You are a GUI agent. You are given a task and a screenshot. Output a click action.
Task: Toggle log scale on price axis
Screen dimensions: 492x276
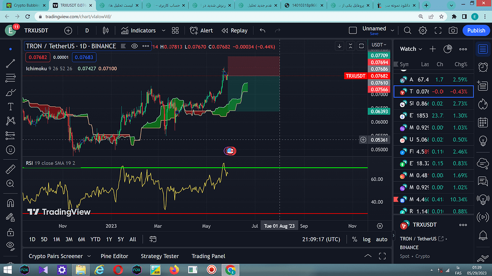click(367, 239)
